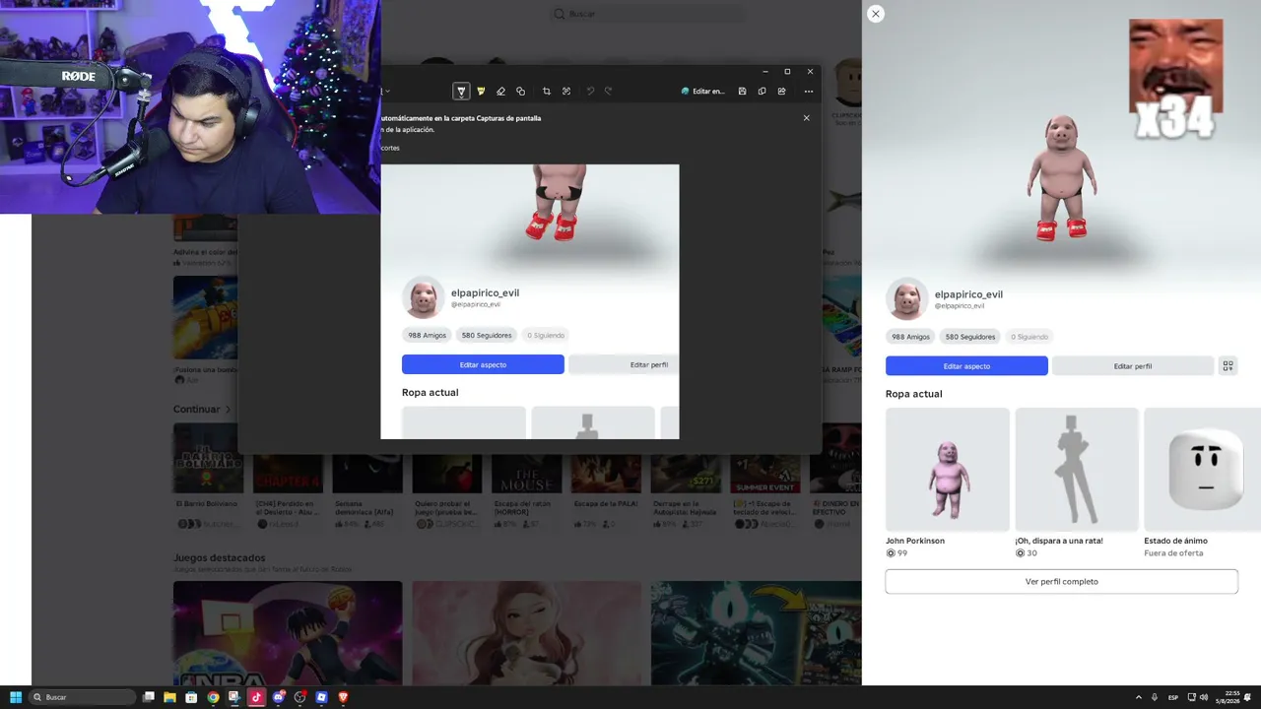The height and width of the screenshot is (709, 1261).
Task: Show hidden system tray icons
Action: pyautogui.click(x=1139, y=697)
